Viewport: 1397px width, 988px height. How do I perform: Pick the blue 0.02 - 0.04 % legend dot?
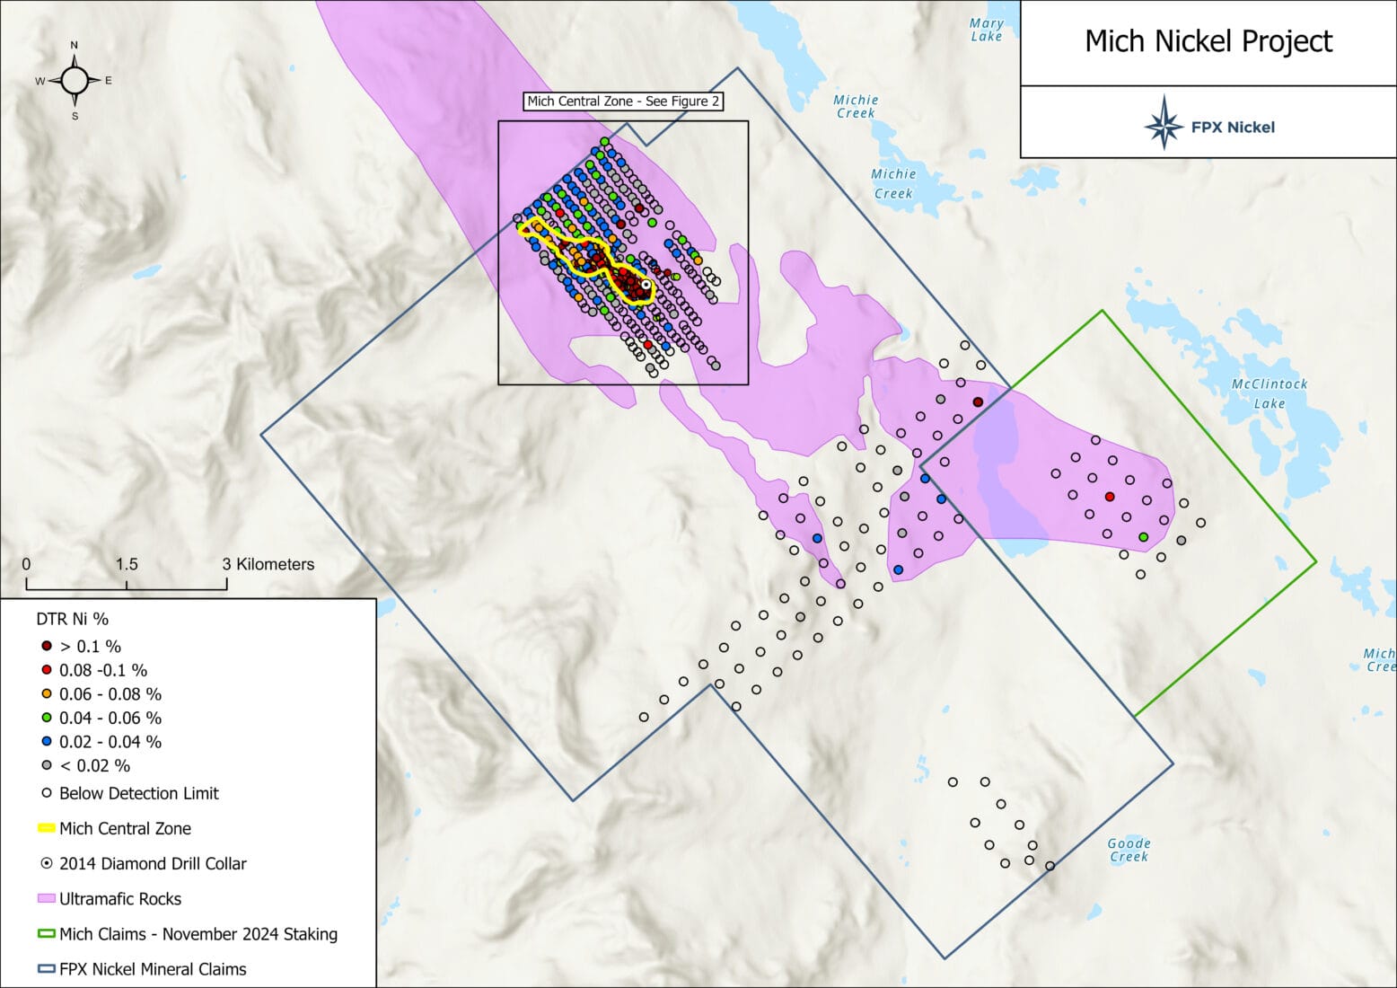click(47, 742)
